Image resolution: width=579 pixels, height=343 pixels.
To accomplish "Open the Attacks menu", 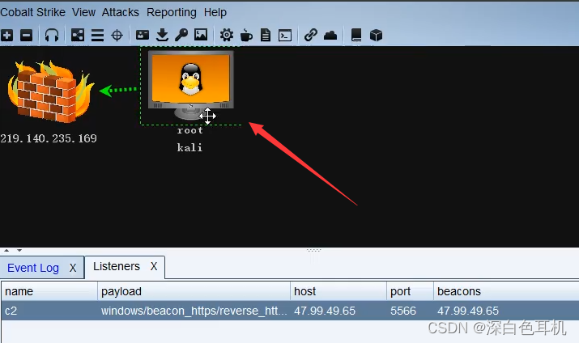I will coord(121,12).
